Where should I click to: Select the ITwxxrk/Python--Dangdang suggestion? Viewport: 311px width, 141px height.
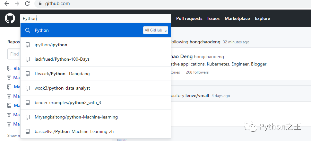tap(96, 74)
